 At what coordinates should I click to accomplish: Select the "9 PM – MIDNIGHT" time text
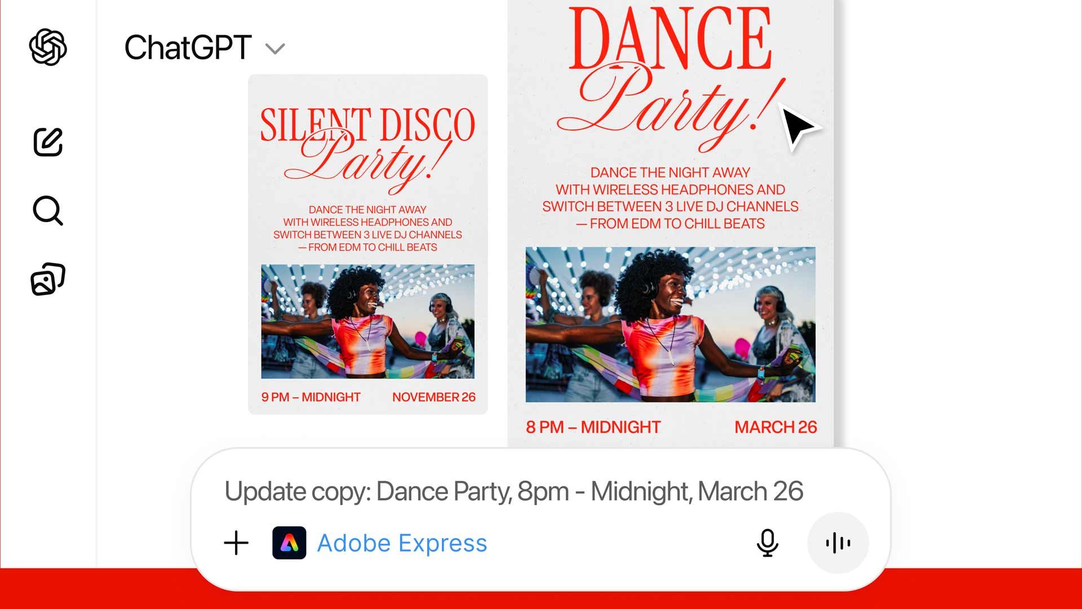click(311, 397)
